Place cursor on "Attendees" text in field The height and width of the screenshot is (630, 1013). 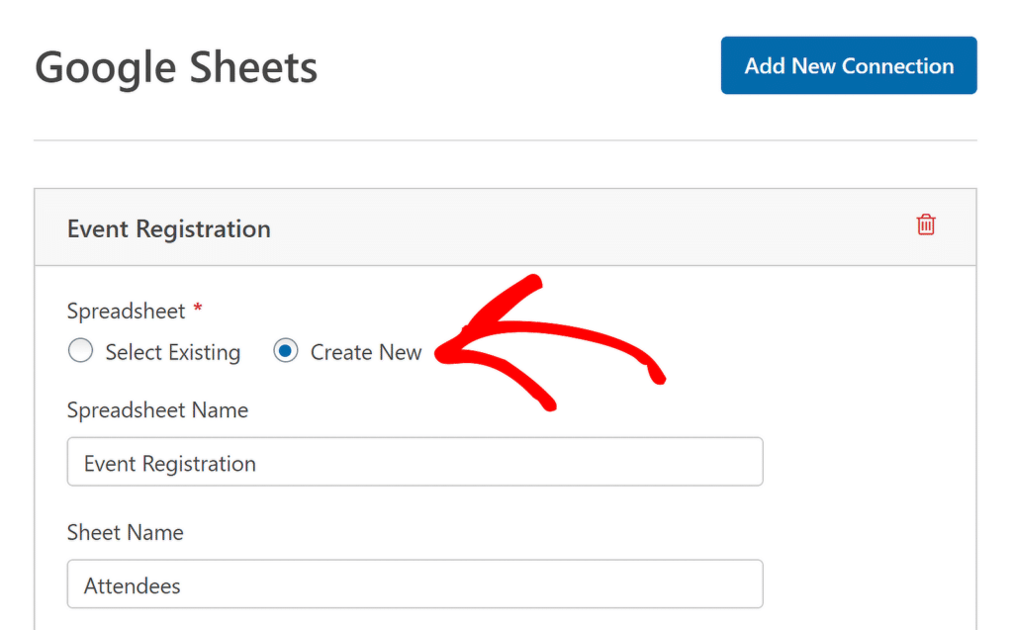(133, 585)
